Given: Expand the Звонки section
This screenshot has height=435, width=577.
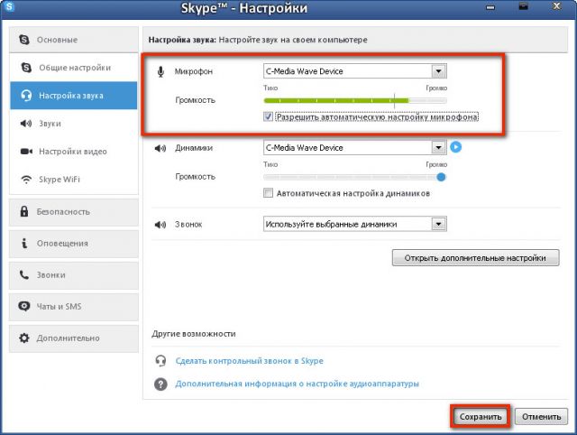Looking at the screenshot, I should pos(74,274).
